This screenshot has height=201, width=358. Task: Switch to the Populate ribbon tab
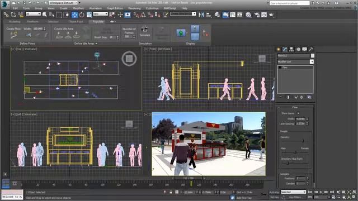98,22
